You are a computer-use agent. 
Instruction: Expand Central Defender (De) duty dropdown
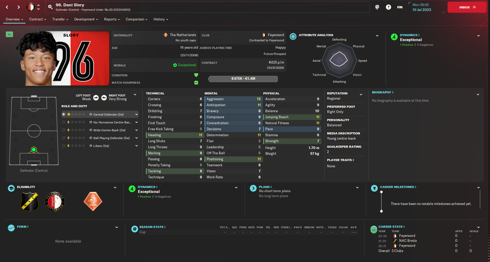[x=136, y=114]
